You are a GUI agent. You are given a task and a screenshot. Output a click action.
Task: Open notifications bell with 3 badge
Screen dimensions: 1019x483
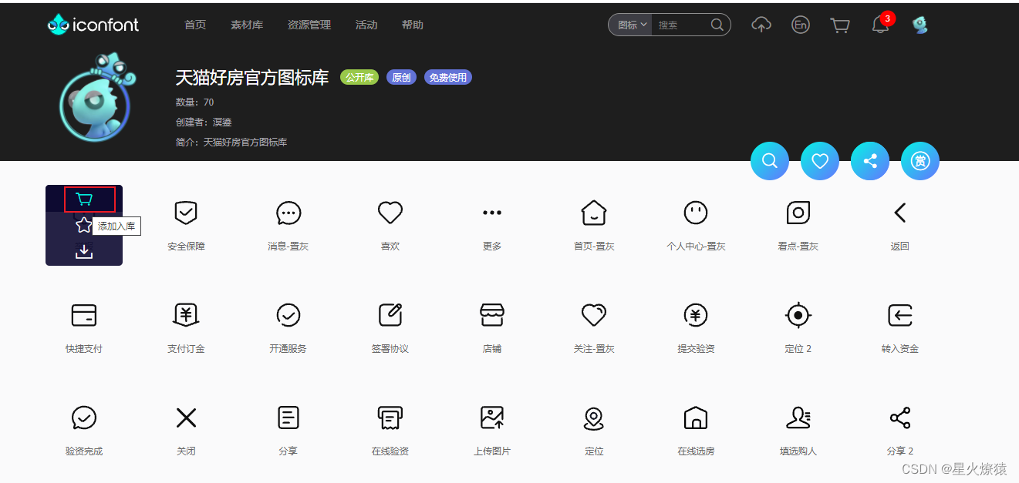point(880,25)
